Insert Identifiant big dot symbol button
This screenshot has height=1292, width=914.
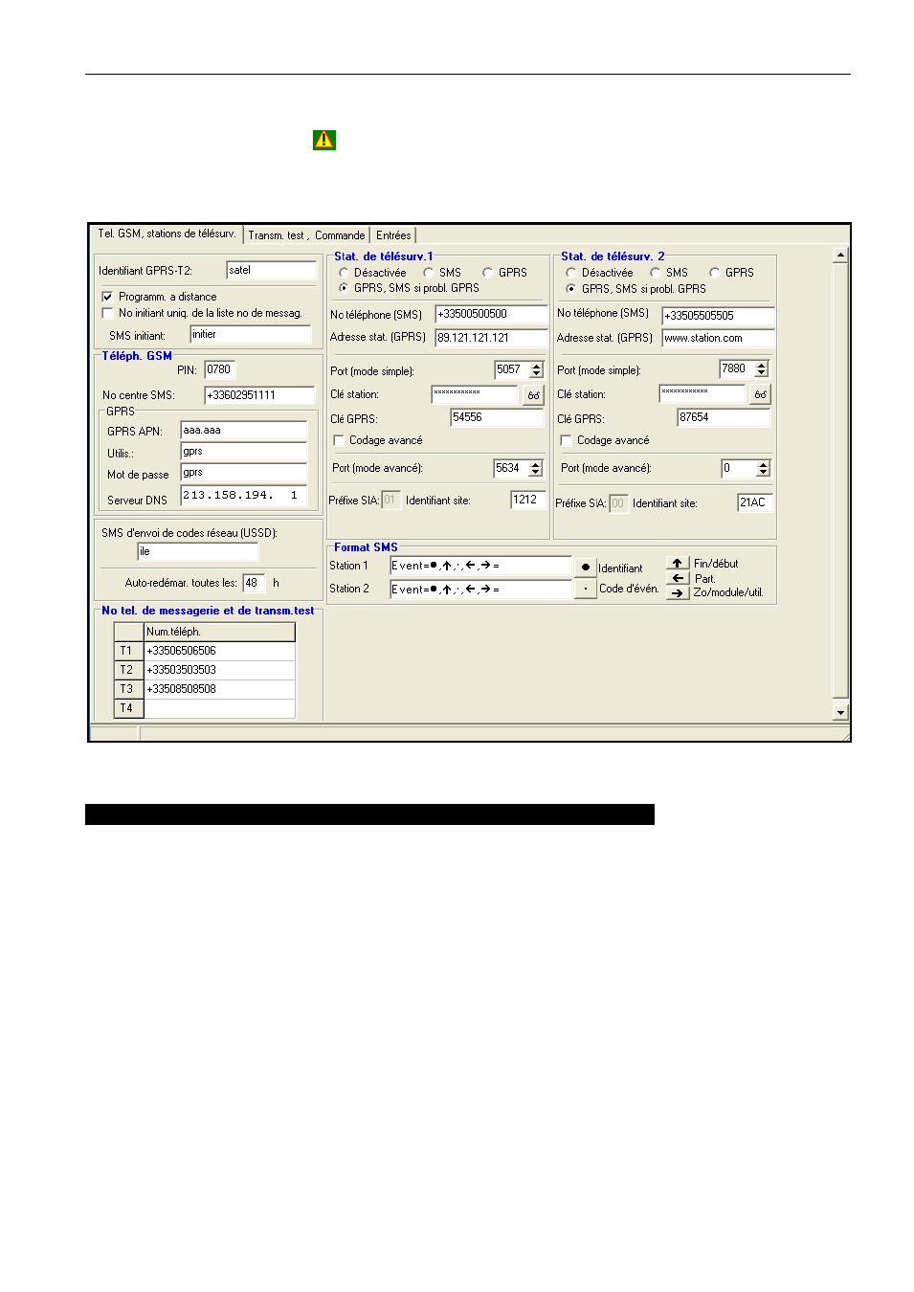[x=586, y=568]
